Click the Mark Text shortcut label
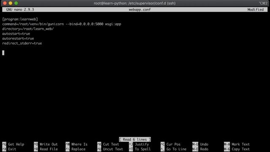 coord(240,144)
